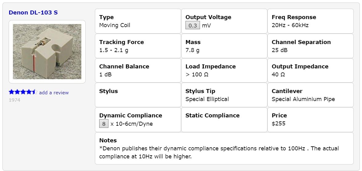Select the Output Impedance 40 Ω cell
Image resolution: width=362 pixels, height=171 pixels.
310,70
